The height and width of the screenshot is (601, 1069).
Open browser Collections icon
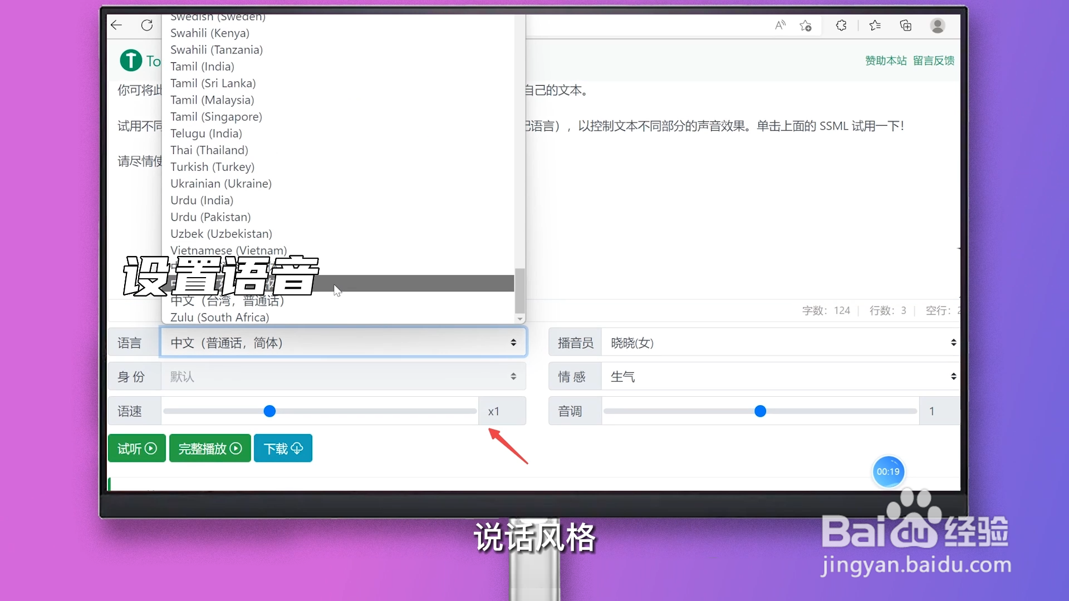point(906,25)
